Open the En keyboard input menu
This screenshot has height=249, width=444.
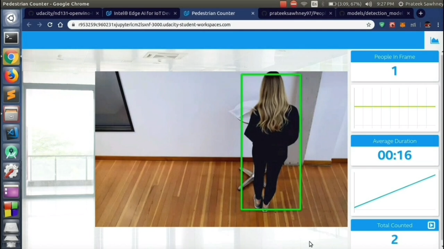(x=314, y=4)
